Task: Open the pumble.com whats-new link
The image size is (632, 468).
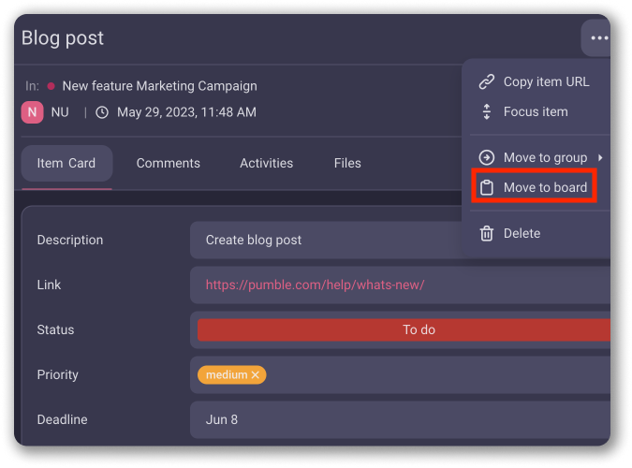Action: coord(315,285)
